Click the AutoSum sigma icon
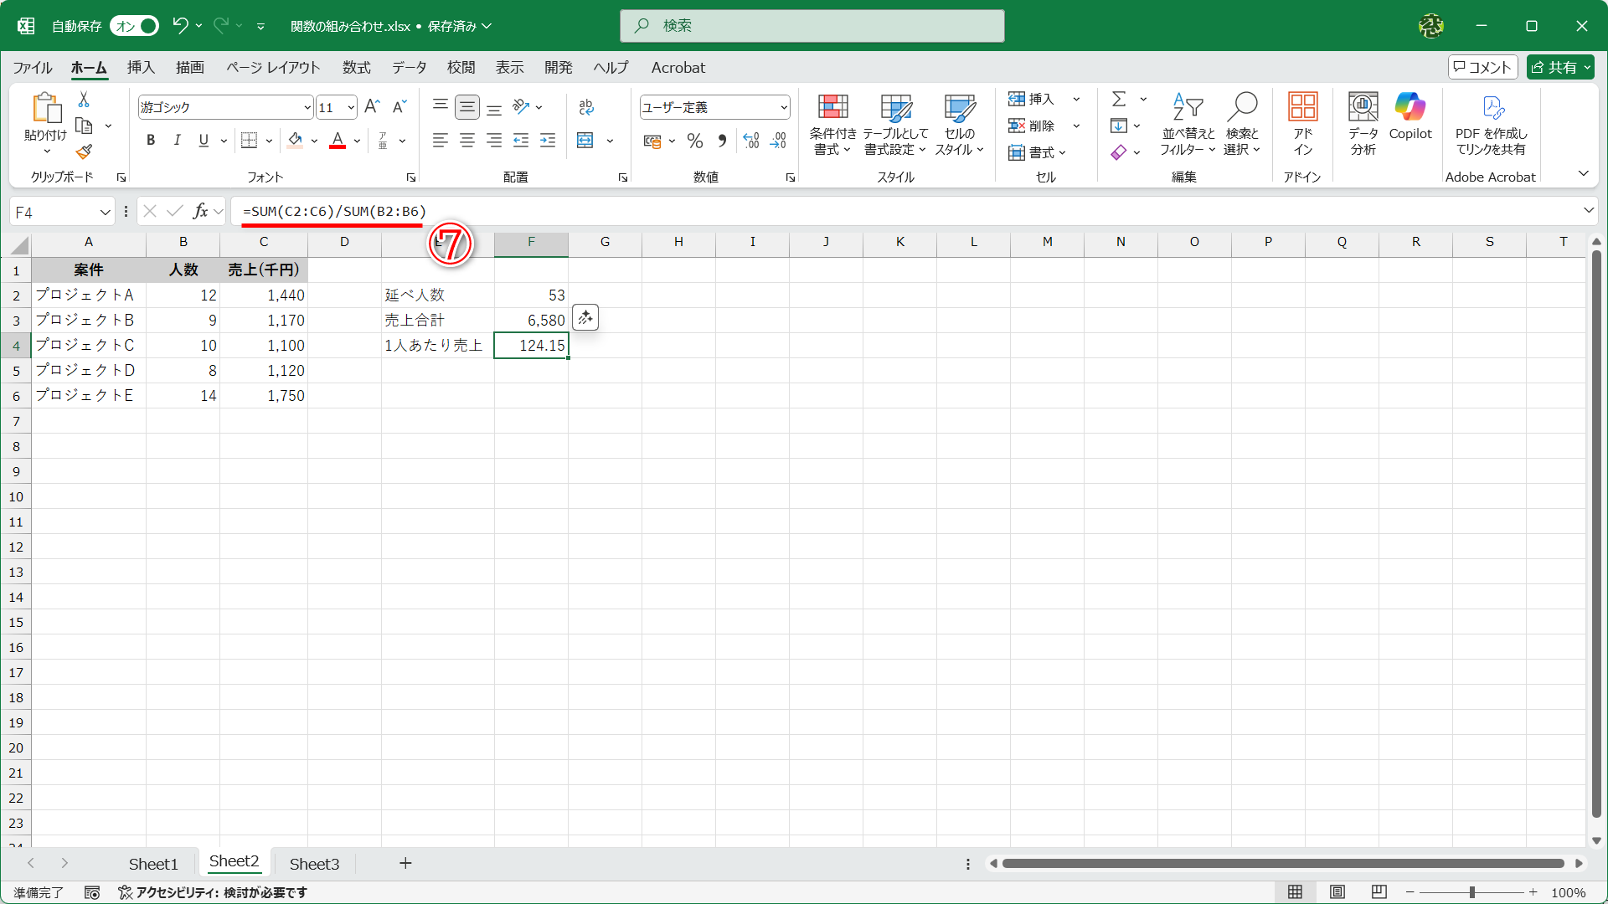This screenshot has width=1608, height=904. point(1119,99)
